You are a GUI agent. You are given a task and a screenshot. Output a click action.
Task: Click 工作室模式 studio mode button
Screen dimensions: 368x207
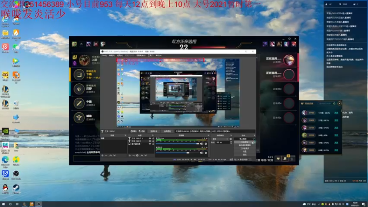[245, 148]
